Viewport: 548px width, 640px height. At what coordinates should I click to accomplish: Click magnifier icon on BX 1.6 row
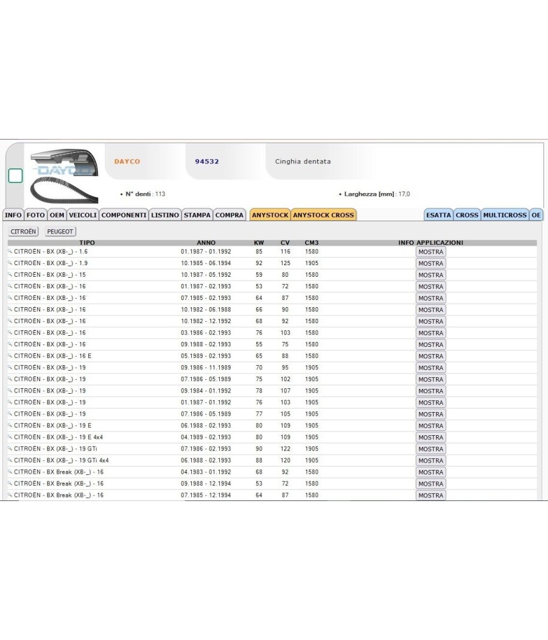tap(10, 251)
